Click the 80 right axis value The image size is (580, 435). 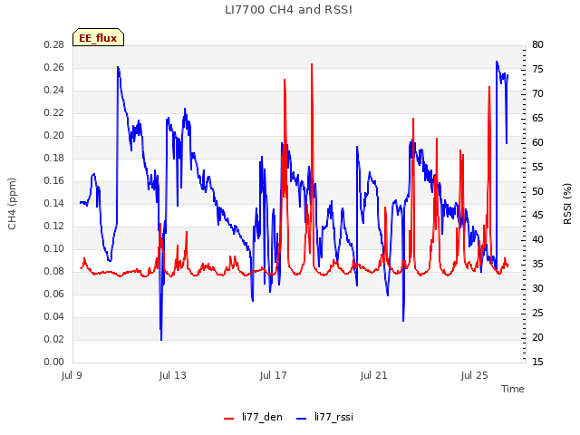pos(537,45)
